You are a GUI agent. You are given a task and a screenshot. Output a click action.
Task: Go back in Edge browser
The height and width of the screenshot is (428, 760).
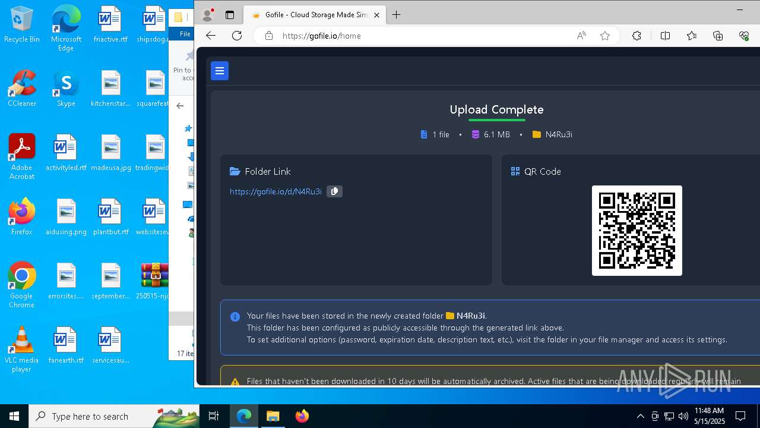tap(211, 36)
